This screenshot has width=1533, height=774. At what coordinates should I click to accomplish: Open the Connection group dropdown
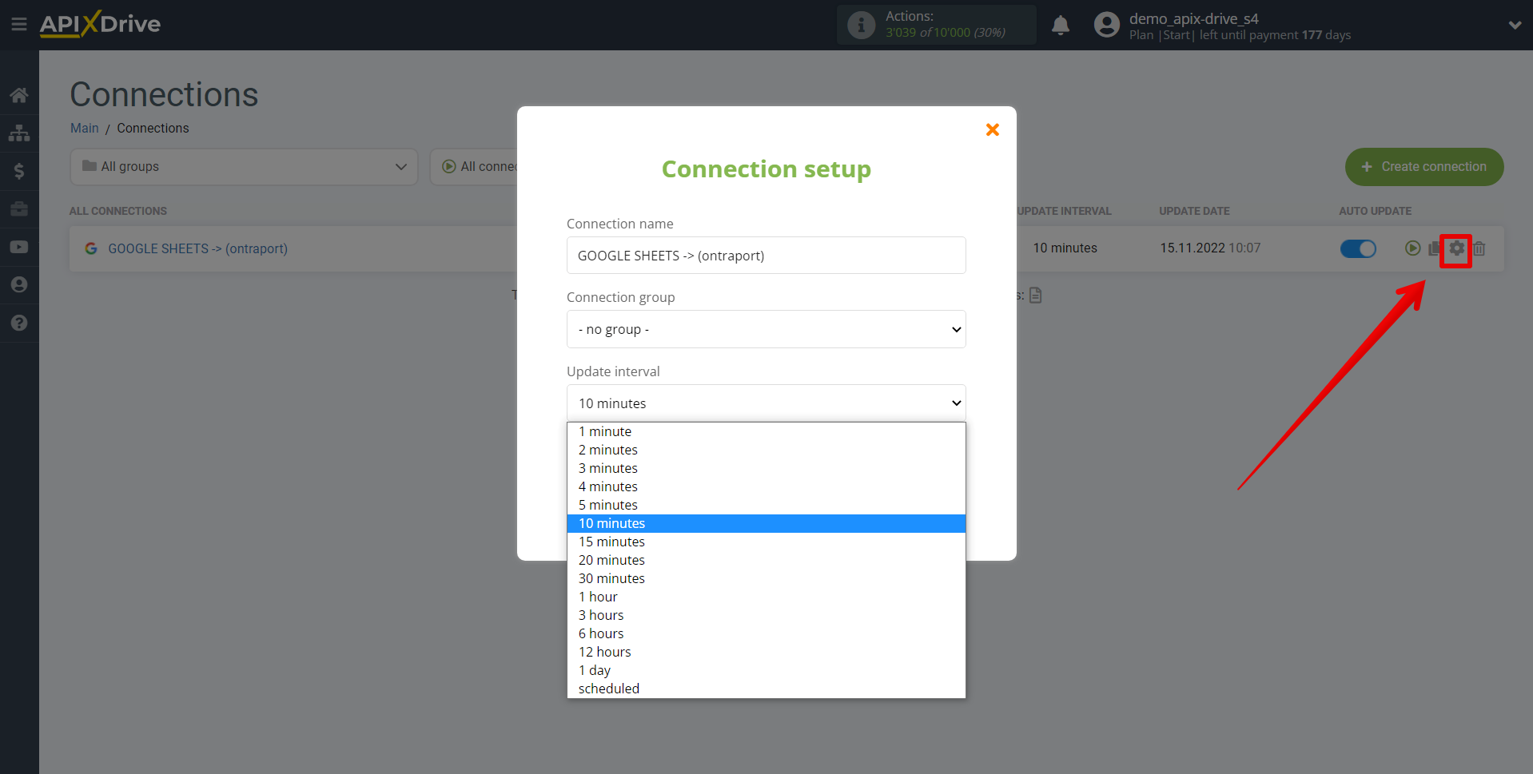(766, 329)
